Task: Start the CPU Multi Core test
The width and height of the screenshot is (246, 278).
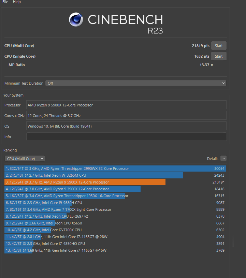Action: point(219,46)
